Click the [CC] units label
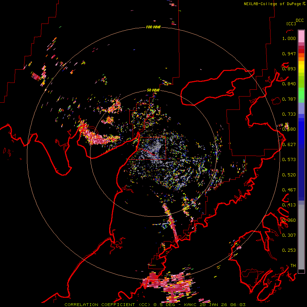 click(x=291, y=24)
